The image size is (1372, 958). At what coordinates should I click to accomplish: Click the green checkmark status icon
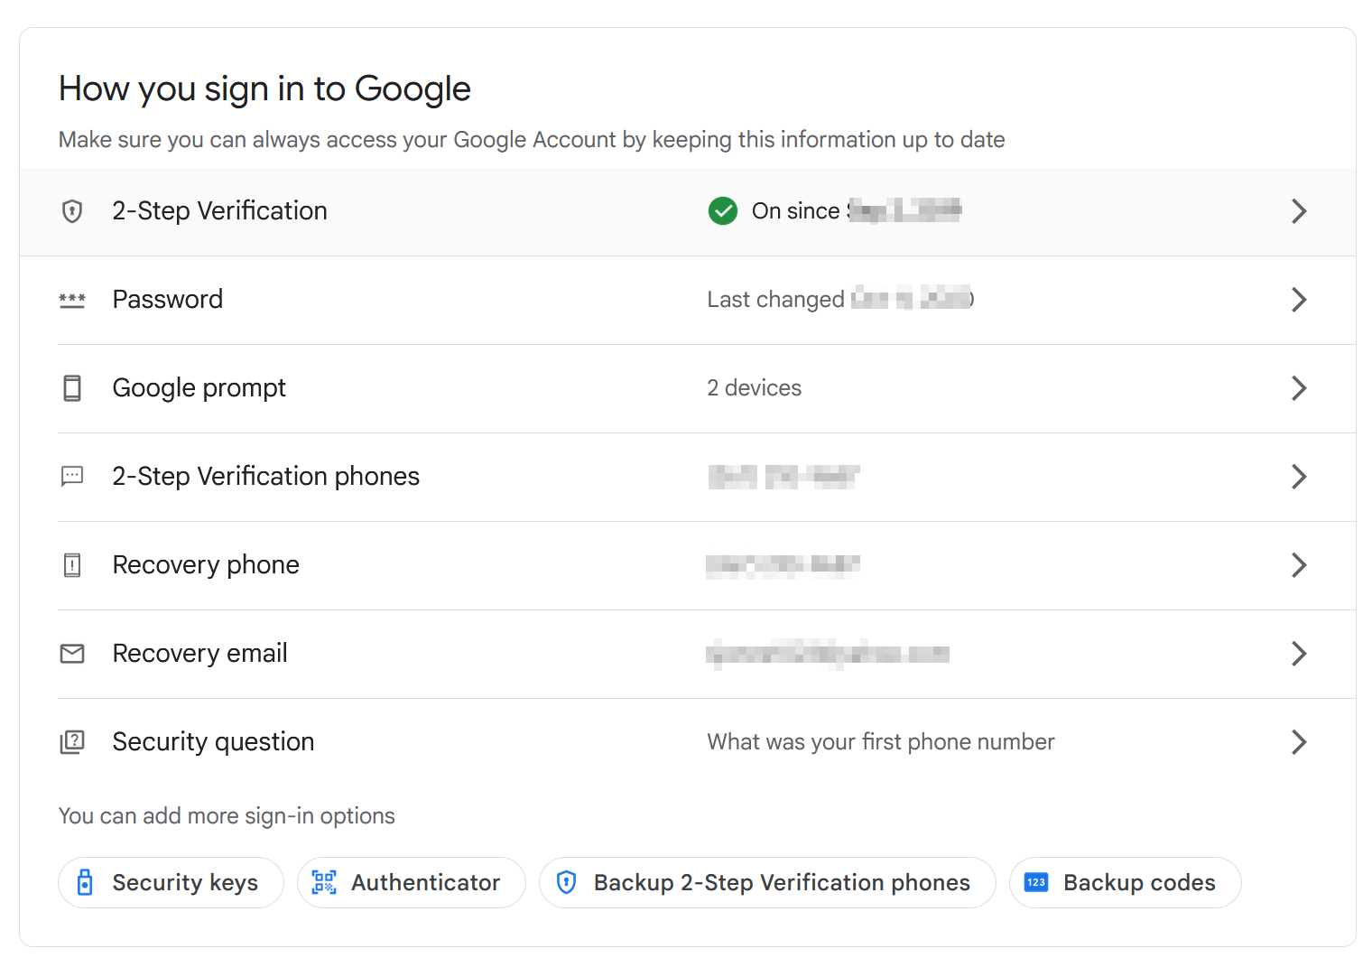(x=723, y=211)
